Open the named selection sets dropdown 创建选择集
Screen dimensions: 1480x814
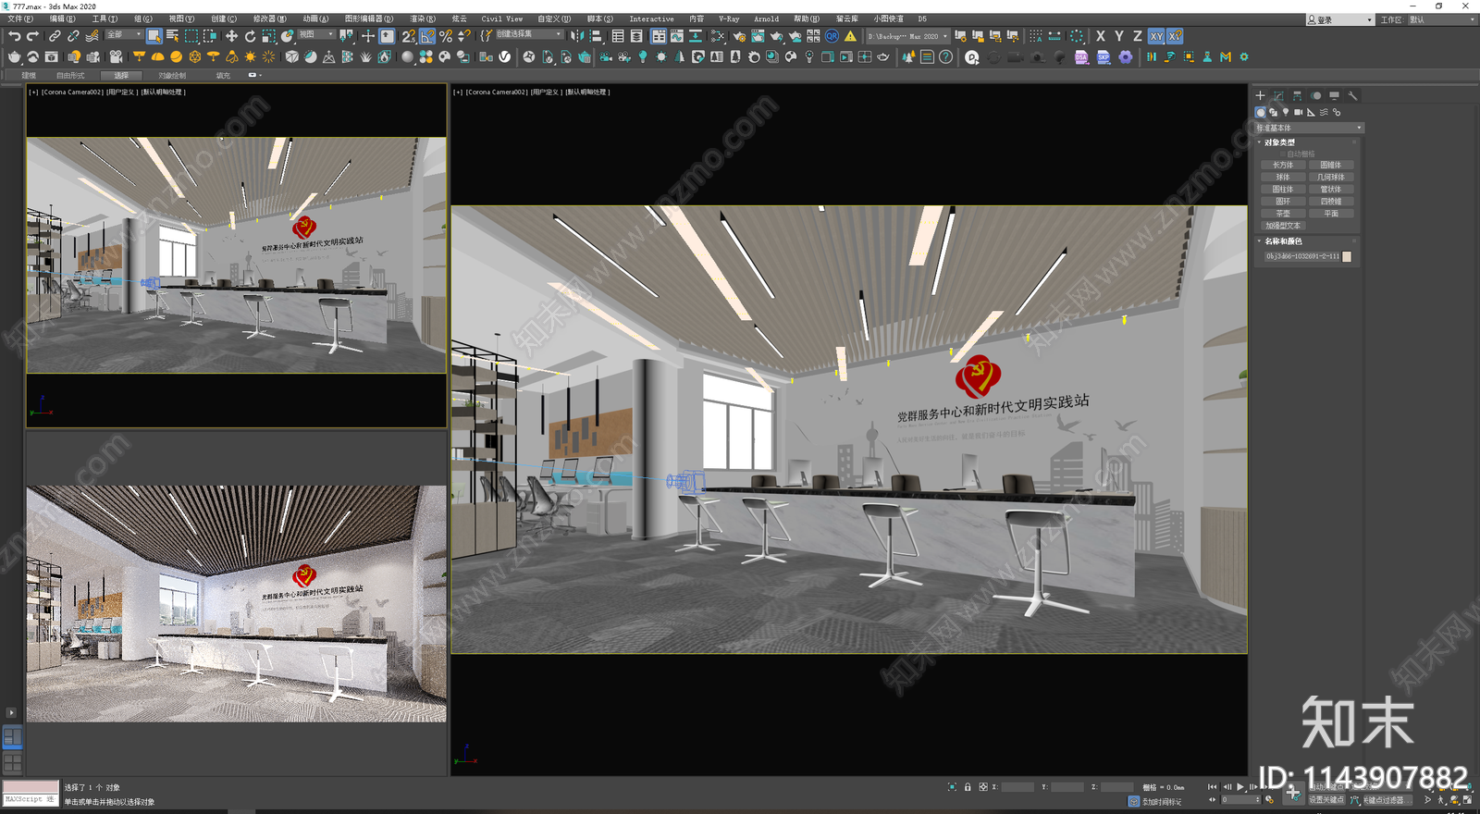point(528,35)
